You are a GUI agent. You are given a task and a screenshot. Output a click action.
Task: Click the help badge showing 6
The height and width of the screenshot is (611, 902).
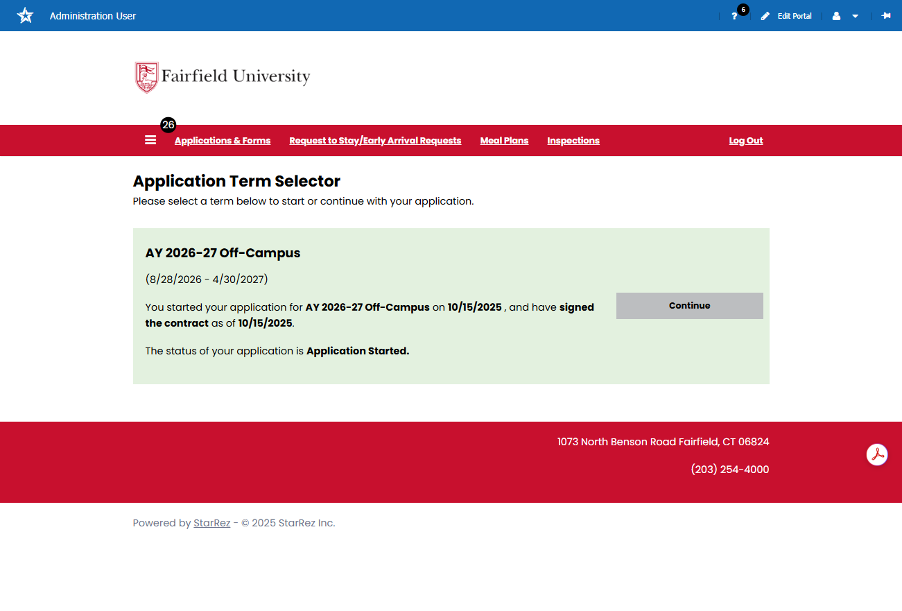click(743, 10)
